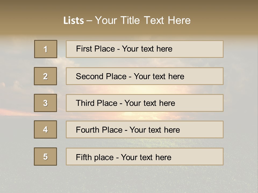Viewport: 258px width, 193px height.
Task: Select the number 2 box
Action: coord(45,76)
